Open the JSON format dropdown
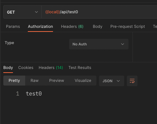Screen dimensions: 157x124 [112, 81]
